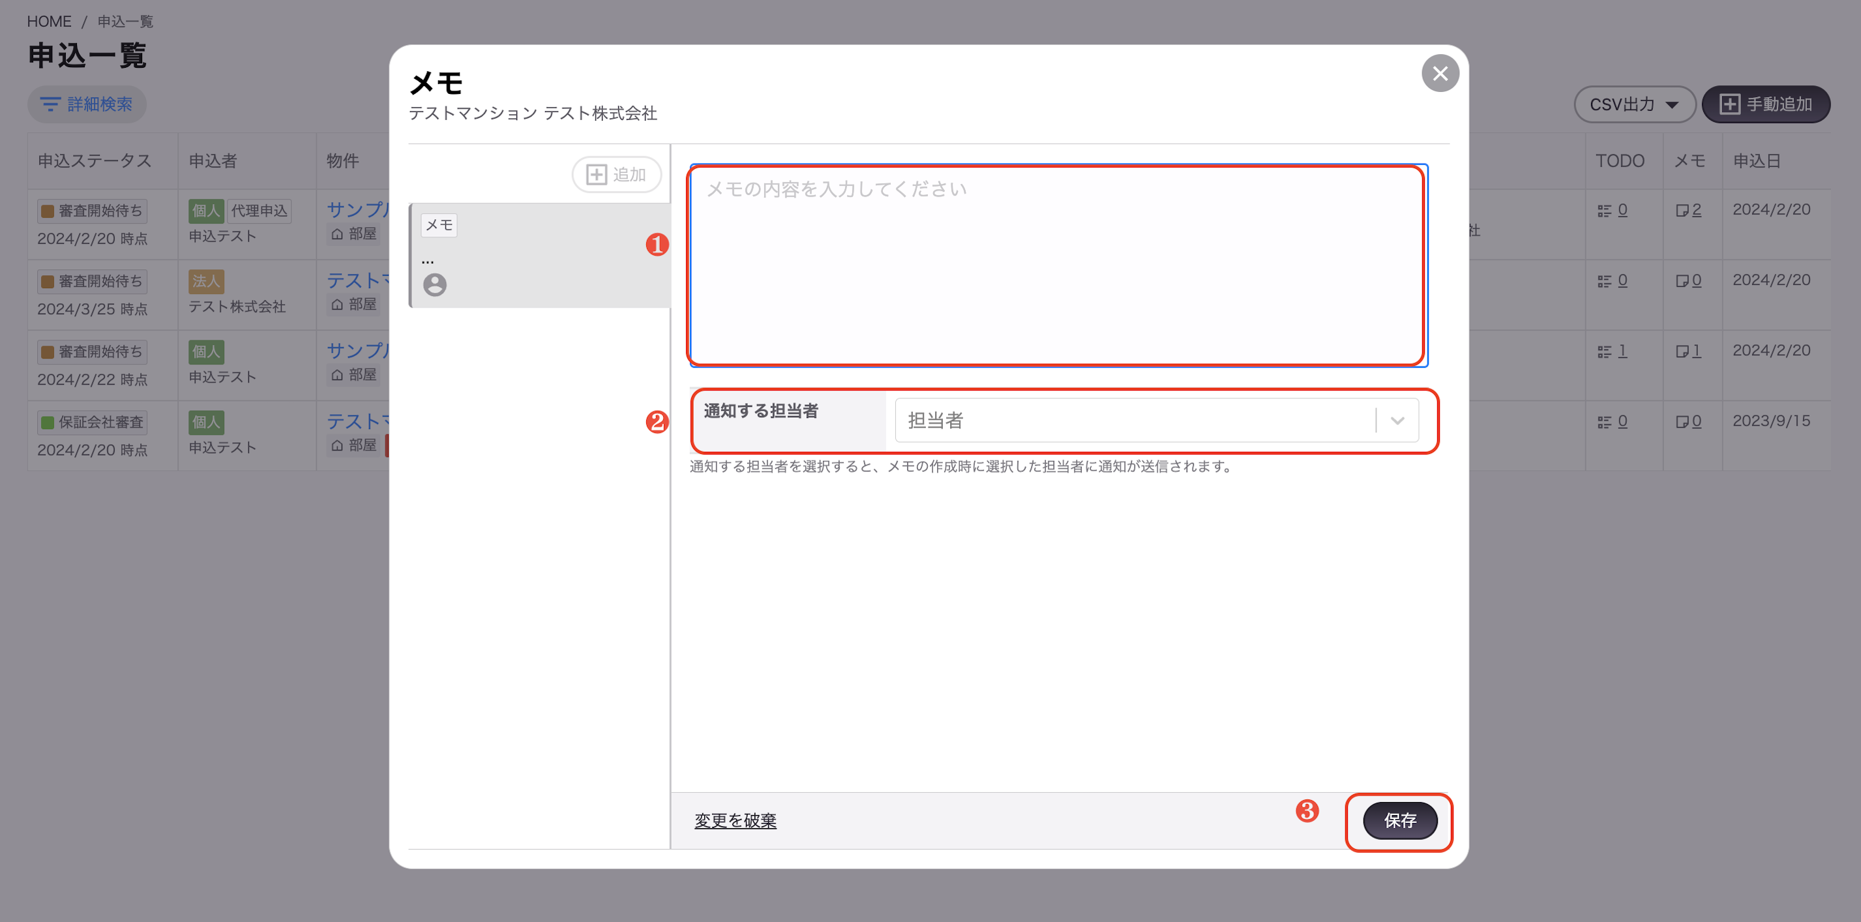Click the テスト株式会社 applicant name
Image resolution: width=1861 pixels, height=922 pixels.
point(237,306)
